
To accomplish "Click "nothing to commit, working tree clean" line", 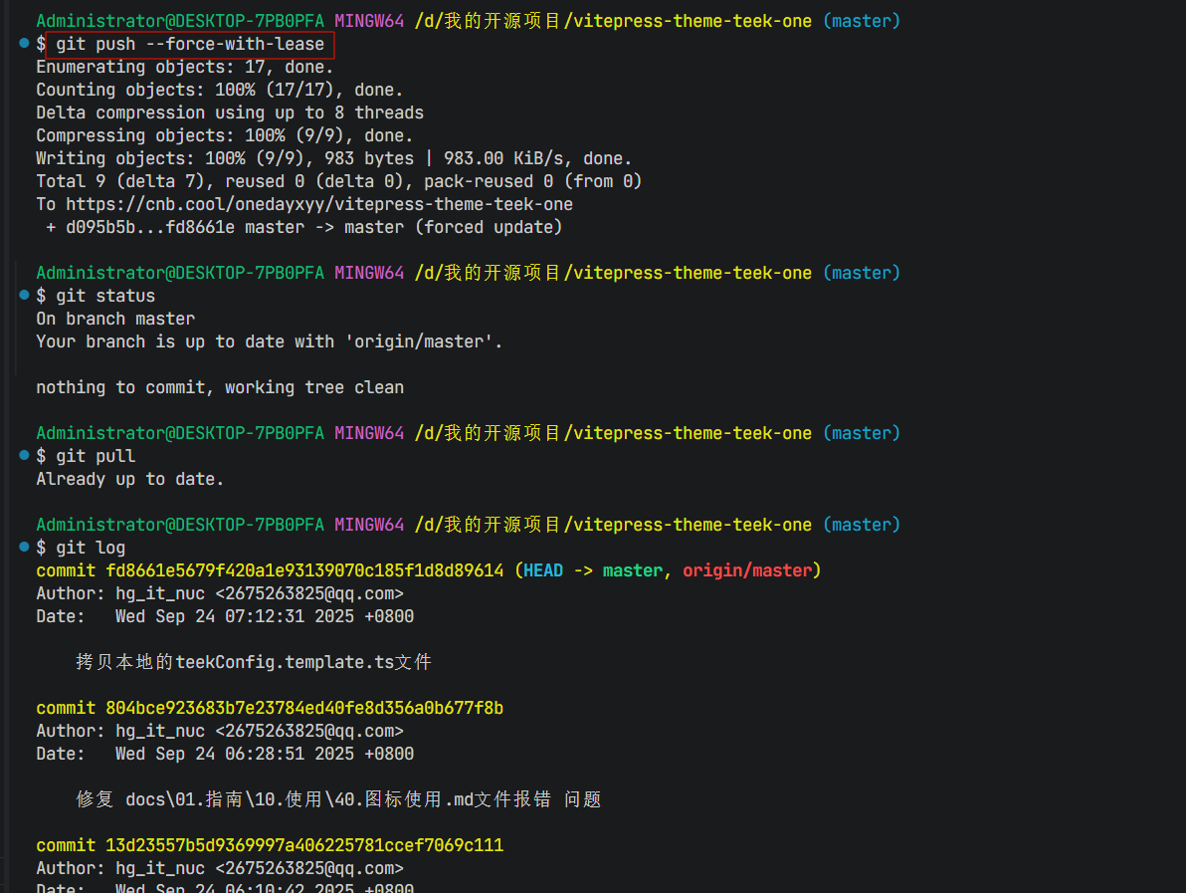I will pyautogui.click(x=220, y=387).
